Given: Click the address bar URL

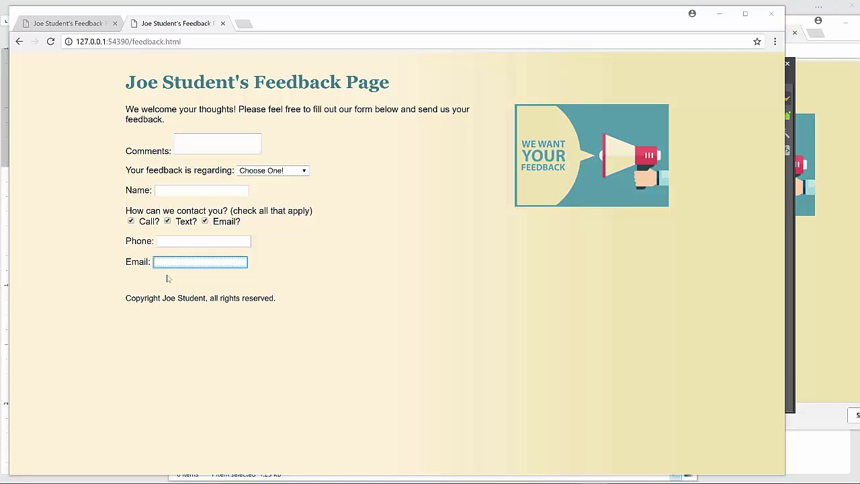Looking at the screenshot, I should pyautogui.click(x=128, y=42).
